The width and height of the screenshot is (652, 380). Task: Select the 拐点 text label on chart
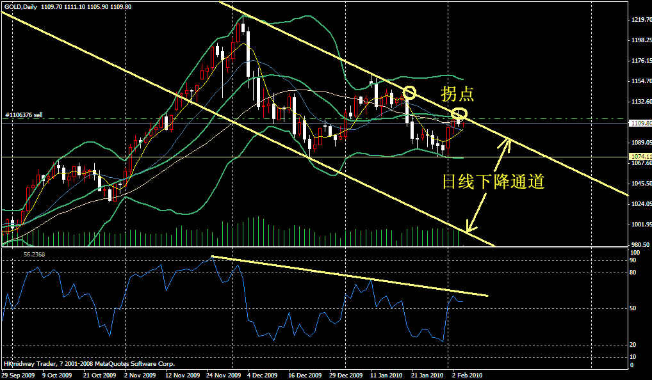(457, 94)
